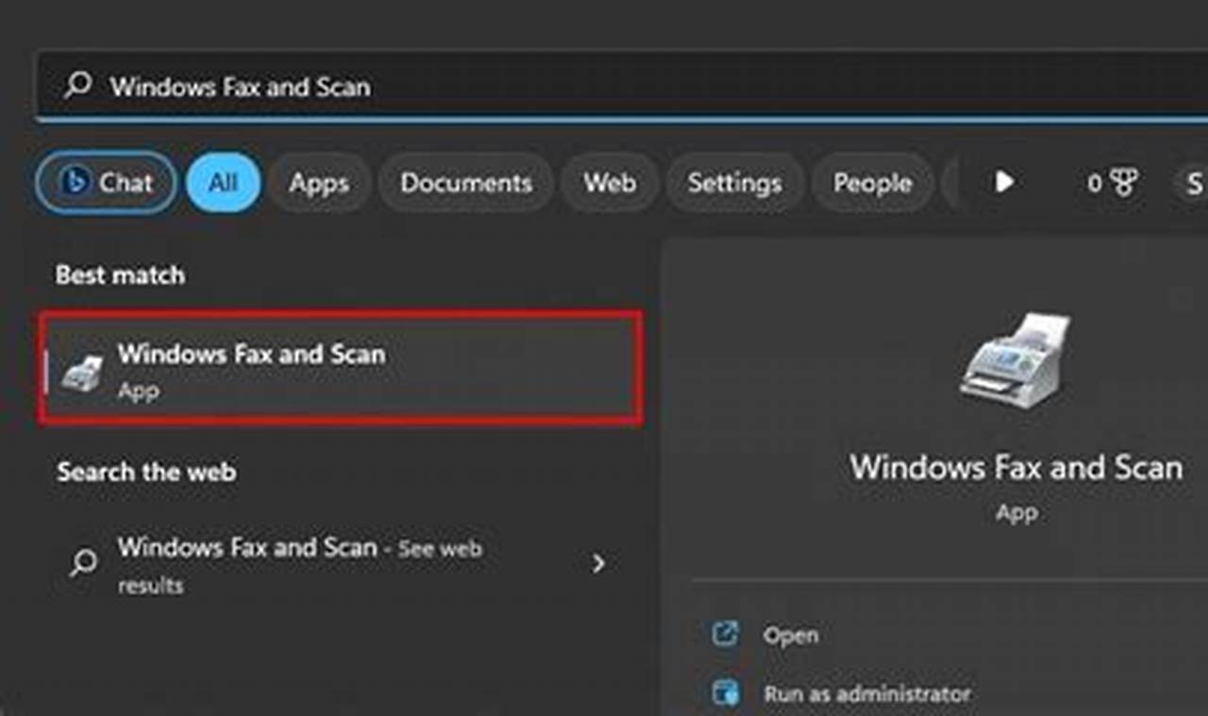Click the Run as administrator shield icon
1208x716 pixels.
point(724,694)
